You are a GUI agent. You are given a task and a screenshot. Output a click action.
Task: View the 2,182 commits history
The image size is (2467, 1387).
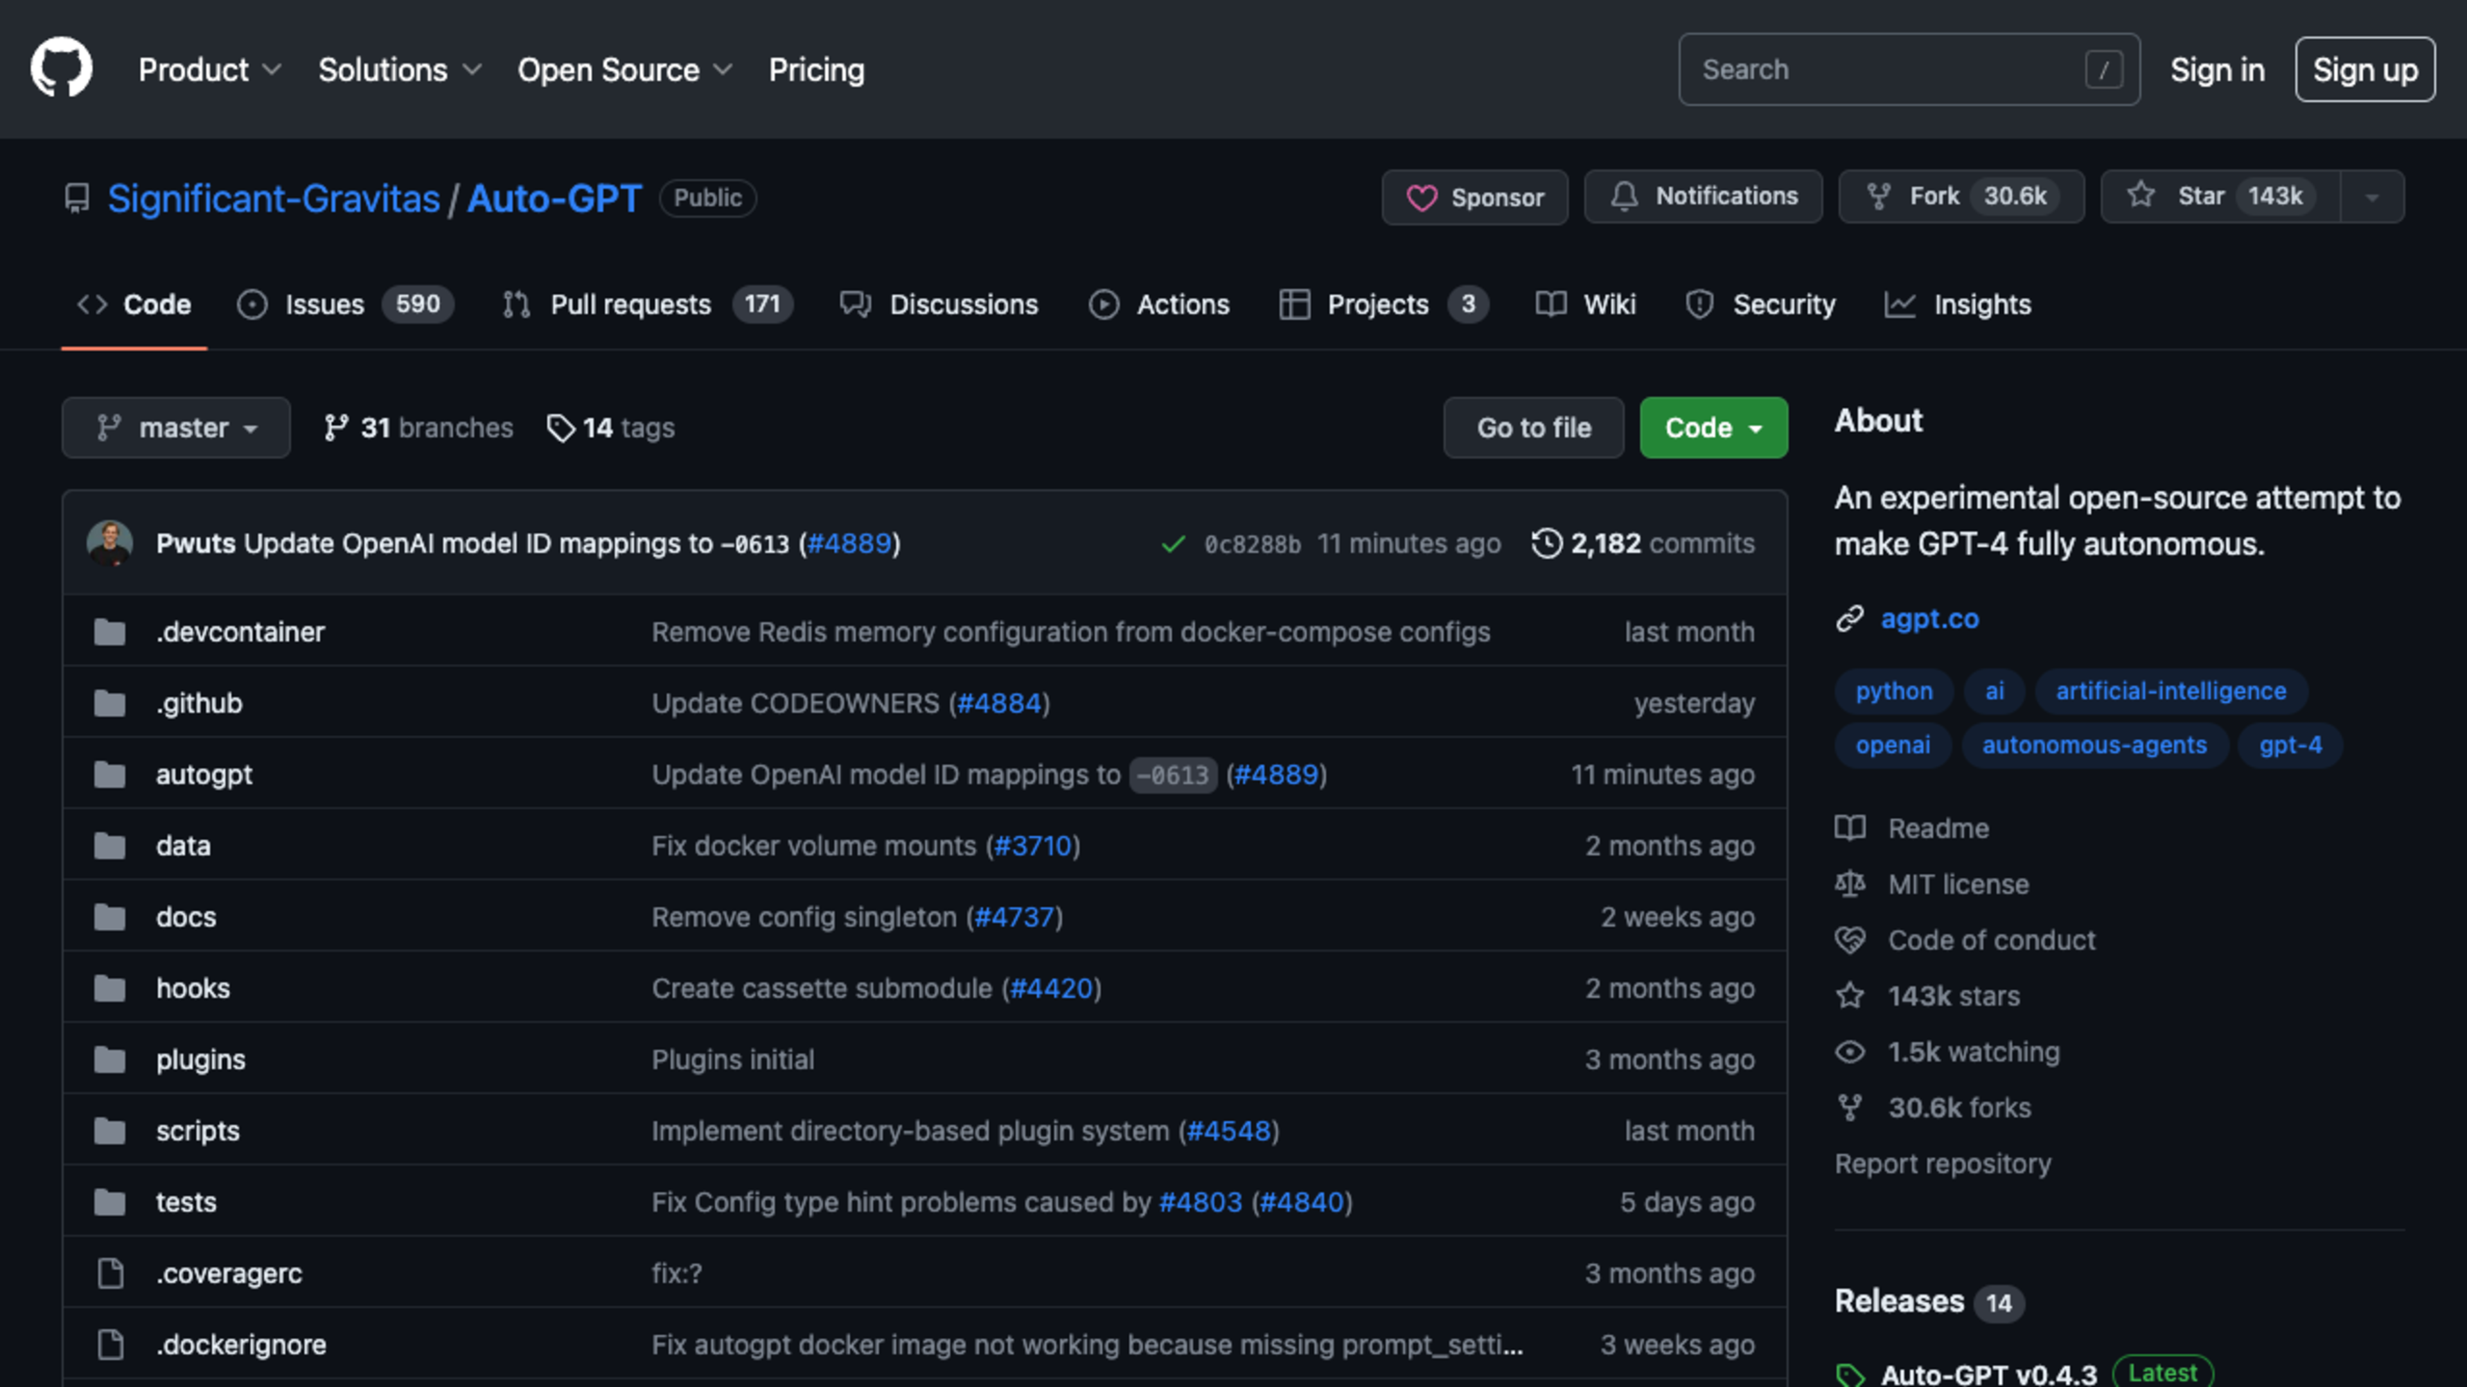click(1643, 543)
